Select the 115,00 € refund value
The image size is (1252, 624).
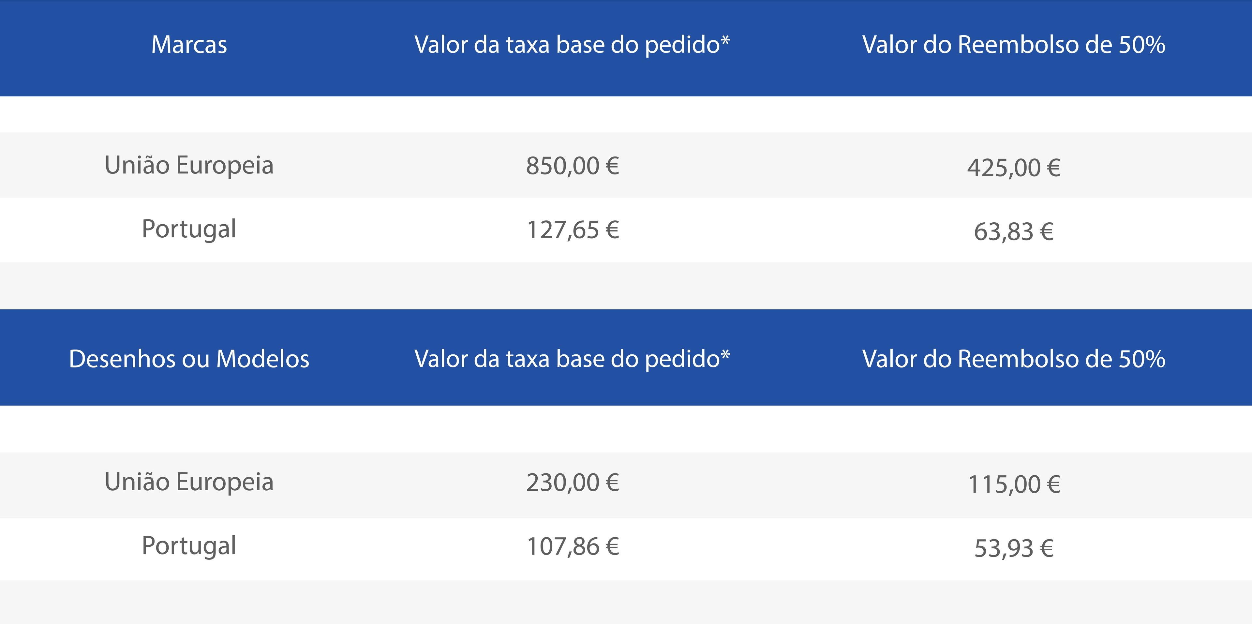tap(1013, 484)
